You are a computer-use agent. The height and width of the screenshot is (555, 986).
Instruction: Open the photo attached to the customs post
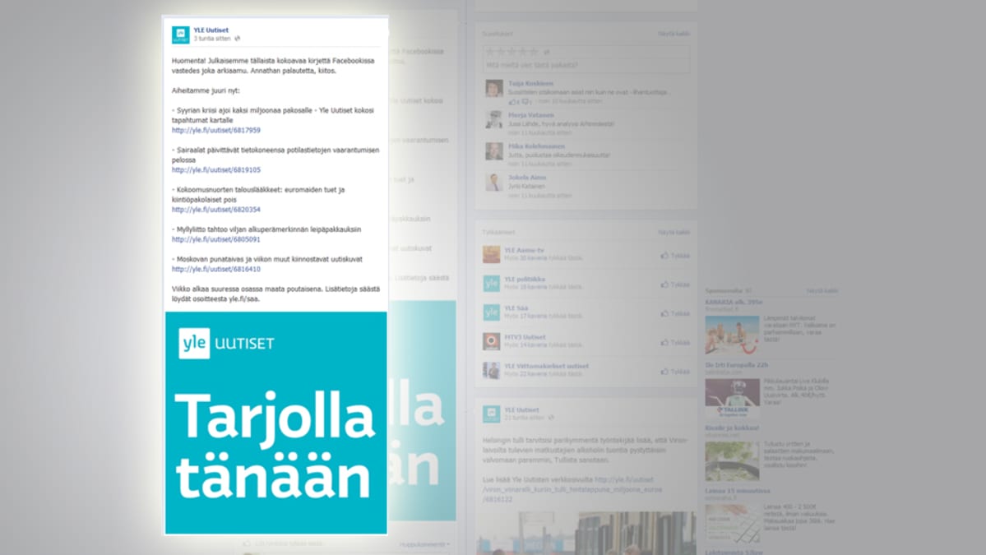pyautogui.click(x=586, y=533)
